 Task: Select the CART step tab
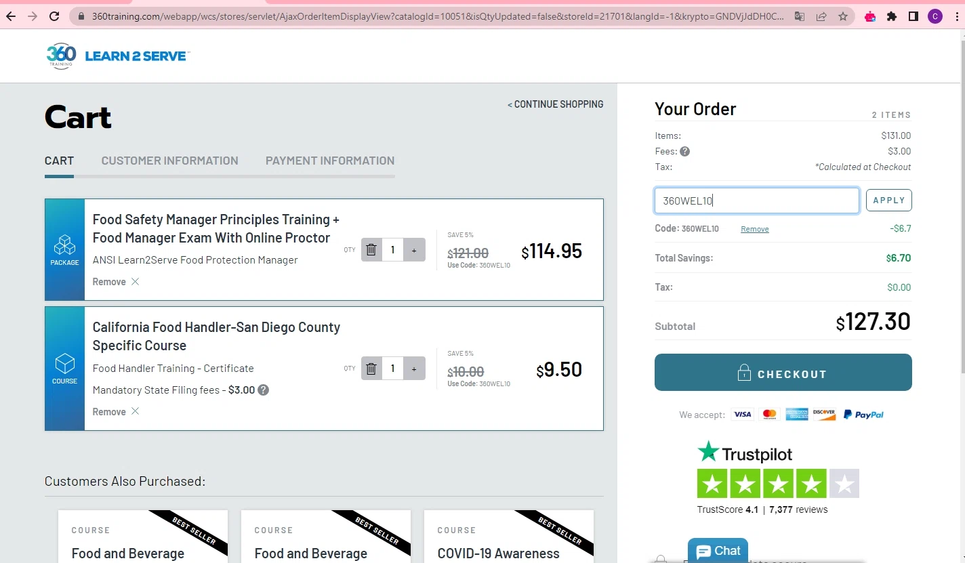tap(59, 161)
